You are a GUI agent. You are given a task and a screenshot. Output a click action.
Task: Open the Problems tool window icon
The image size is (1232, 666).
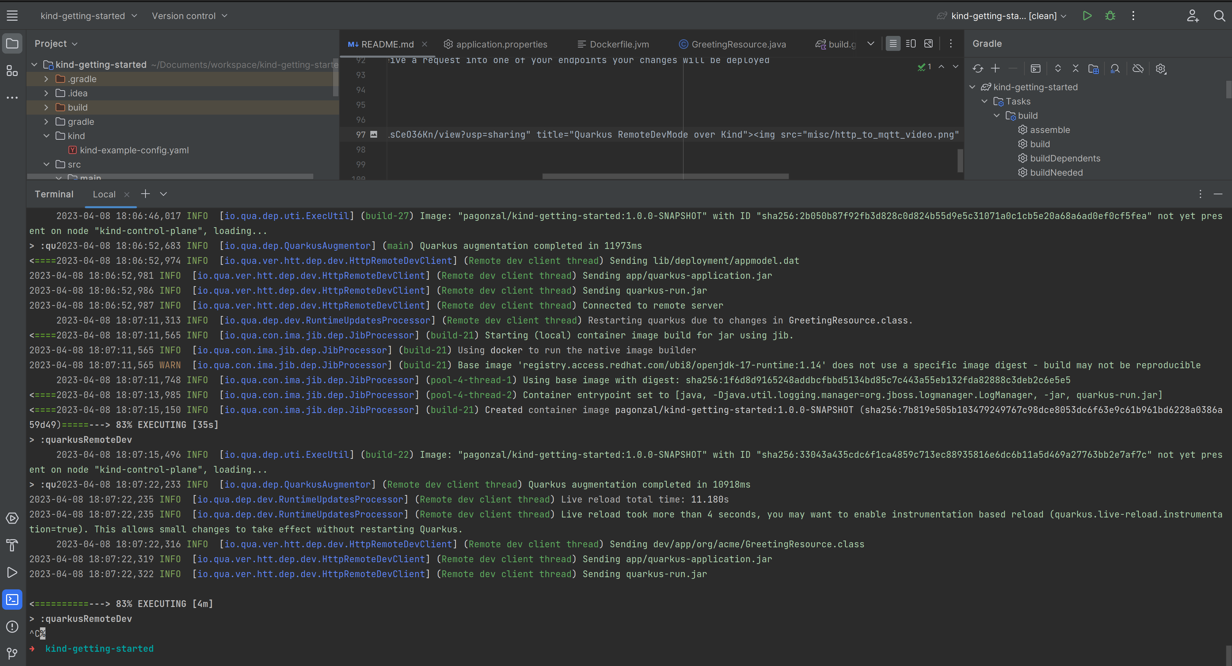(x=13, y=626)
